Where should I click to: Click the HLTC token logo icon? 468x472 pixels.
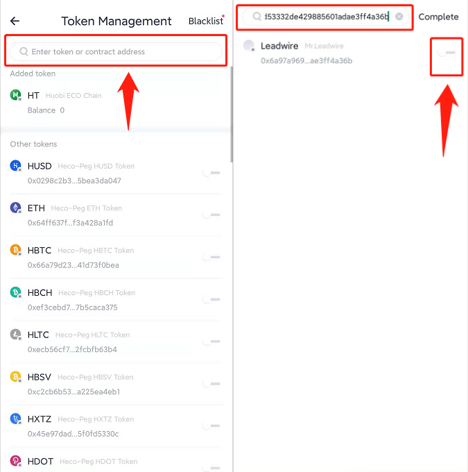(16, 335)
